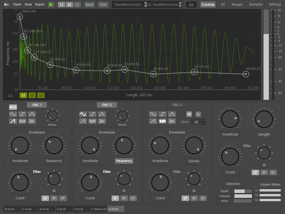Select square waveform in OSC 2
Image resolution: width=285 pixels, height=214 pixels.
[93, 114]
